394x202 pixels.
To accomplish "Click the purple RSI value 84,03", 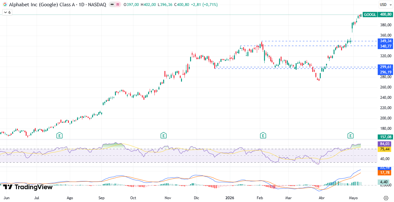I will tap(385, 144).
